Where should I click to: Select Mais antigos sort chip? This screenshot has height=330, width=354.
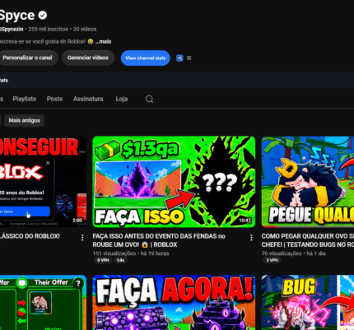(x=25, y=120)
